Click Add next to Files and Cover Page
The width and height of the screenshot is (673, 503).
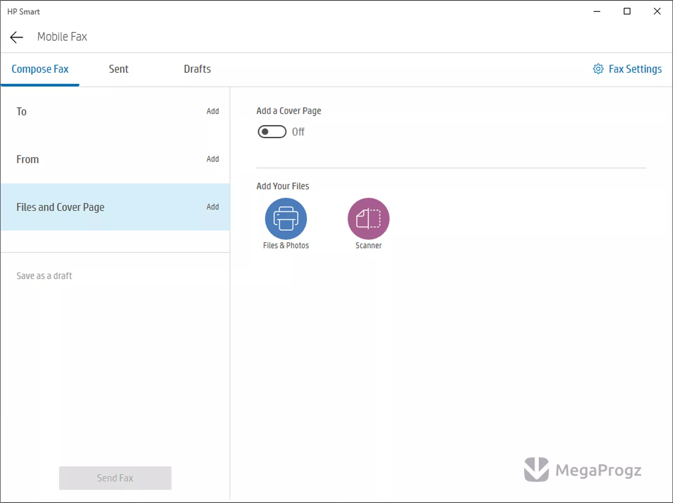212,207
